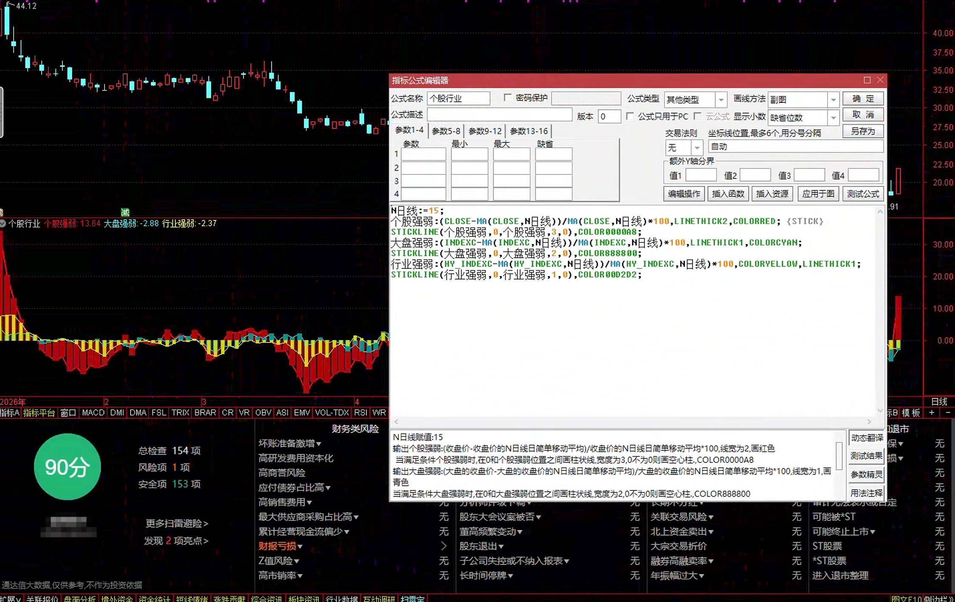Open the 发现 2 项亮点 link
The width and height of the screenshot is (955, 602).
[x=176, y=541]
